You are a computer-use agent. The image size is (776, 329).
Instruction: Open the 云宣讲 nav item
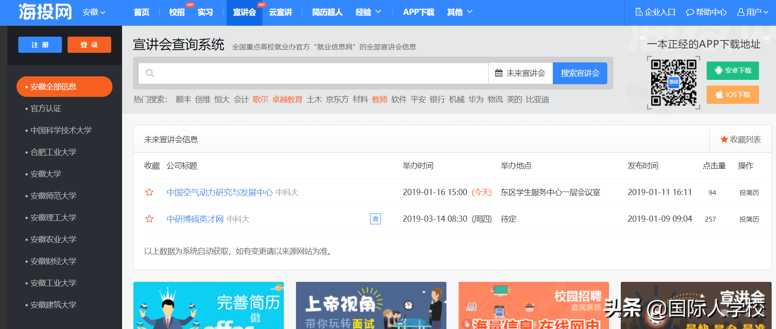(280, 12)
